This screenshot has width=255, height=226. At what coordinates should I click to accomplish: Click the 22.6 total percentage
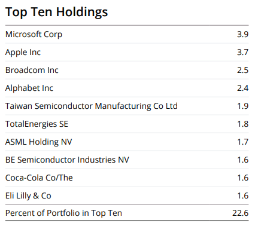point(241,213)
